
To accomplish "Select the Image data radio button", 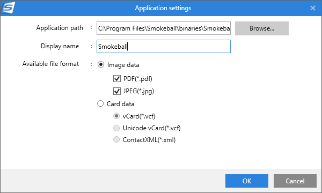I will click(101, 65).
